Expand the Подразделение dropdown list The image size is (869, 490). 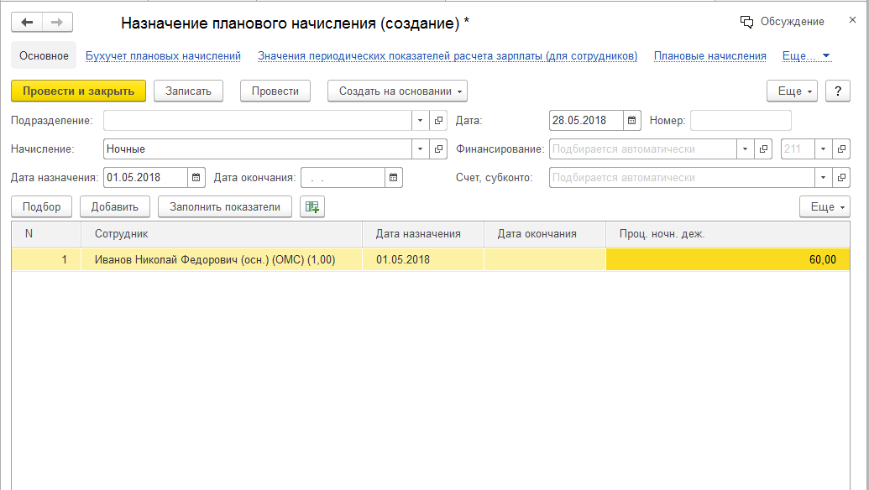[x=421, y=121]
